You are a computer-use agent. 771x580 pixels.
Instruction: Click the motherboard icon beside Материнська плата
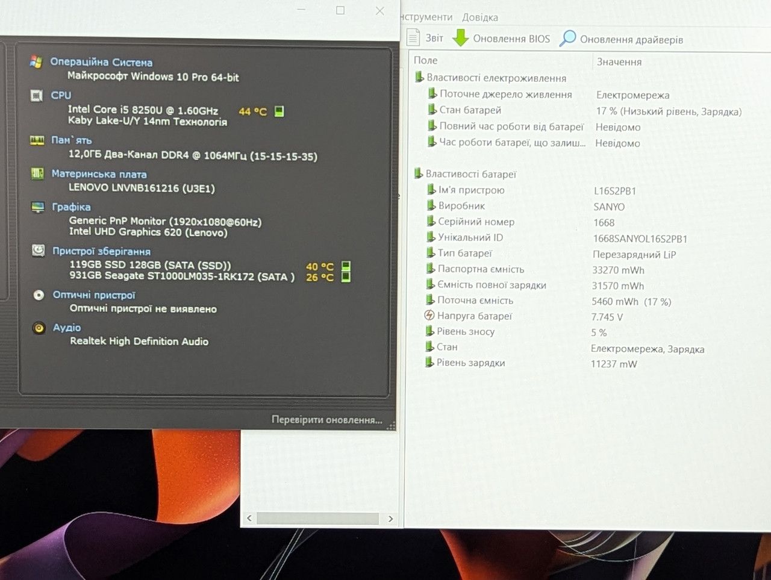pyautogui.click(x=37, y=173)
